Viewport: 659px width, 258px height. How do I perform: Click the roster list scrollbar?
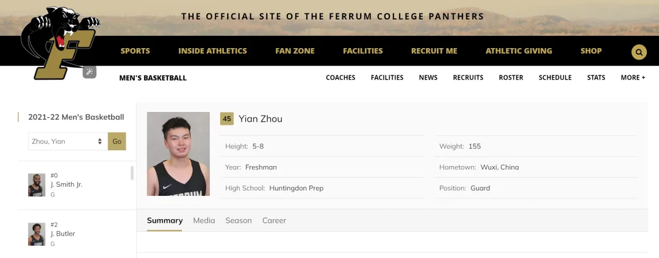click(132, 173)
